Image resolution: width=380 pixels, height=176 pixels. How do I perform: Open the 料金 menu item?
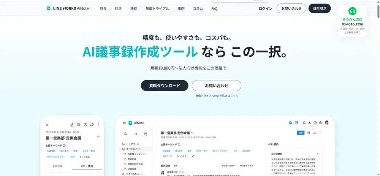[119, 9]
